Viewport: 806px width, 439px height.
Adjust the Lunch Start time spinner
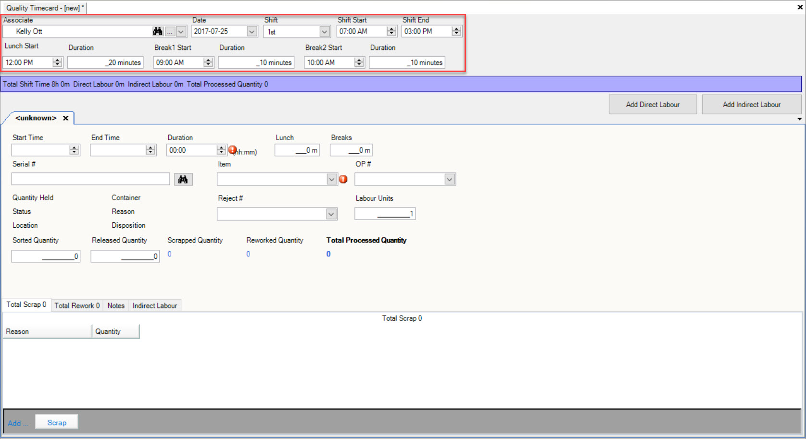57,62
